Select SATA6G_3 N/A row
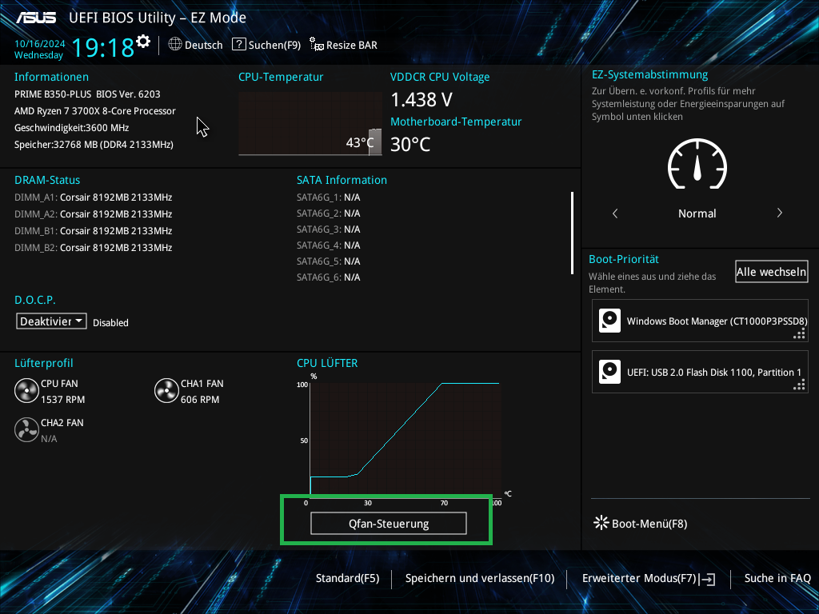 tap(328, 229)
